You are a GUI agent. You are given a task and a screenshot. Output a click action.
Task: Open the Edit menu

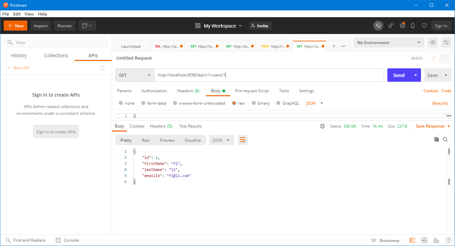[17, 14]
